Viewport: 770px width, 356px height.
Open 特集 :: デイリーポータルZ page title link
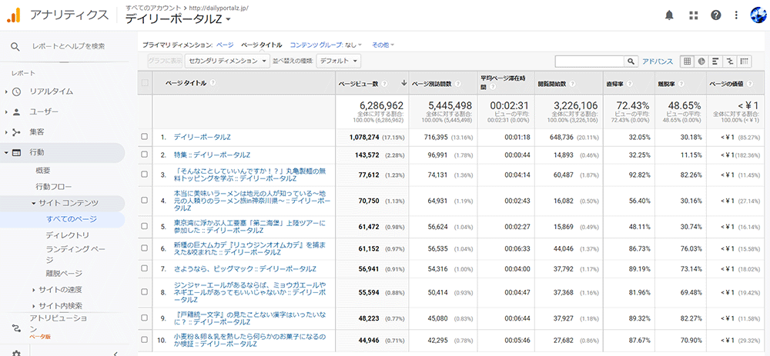point(213,155)
